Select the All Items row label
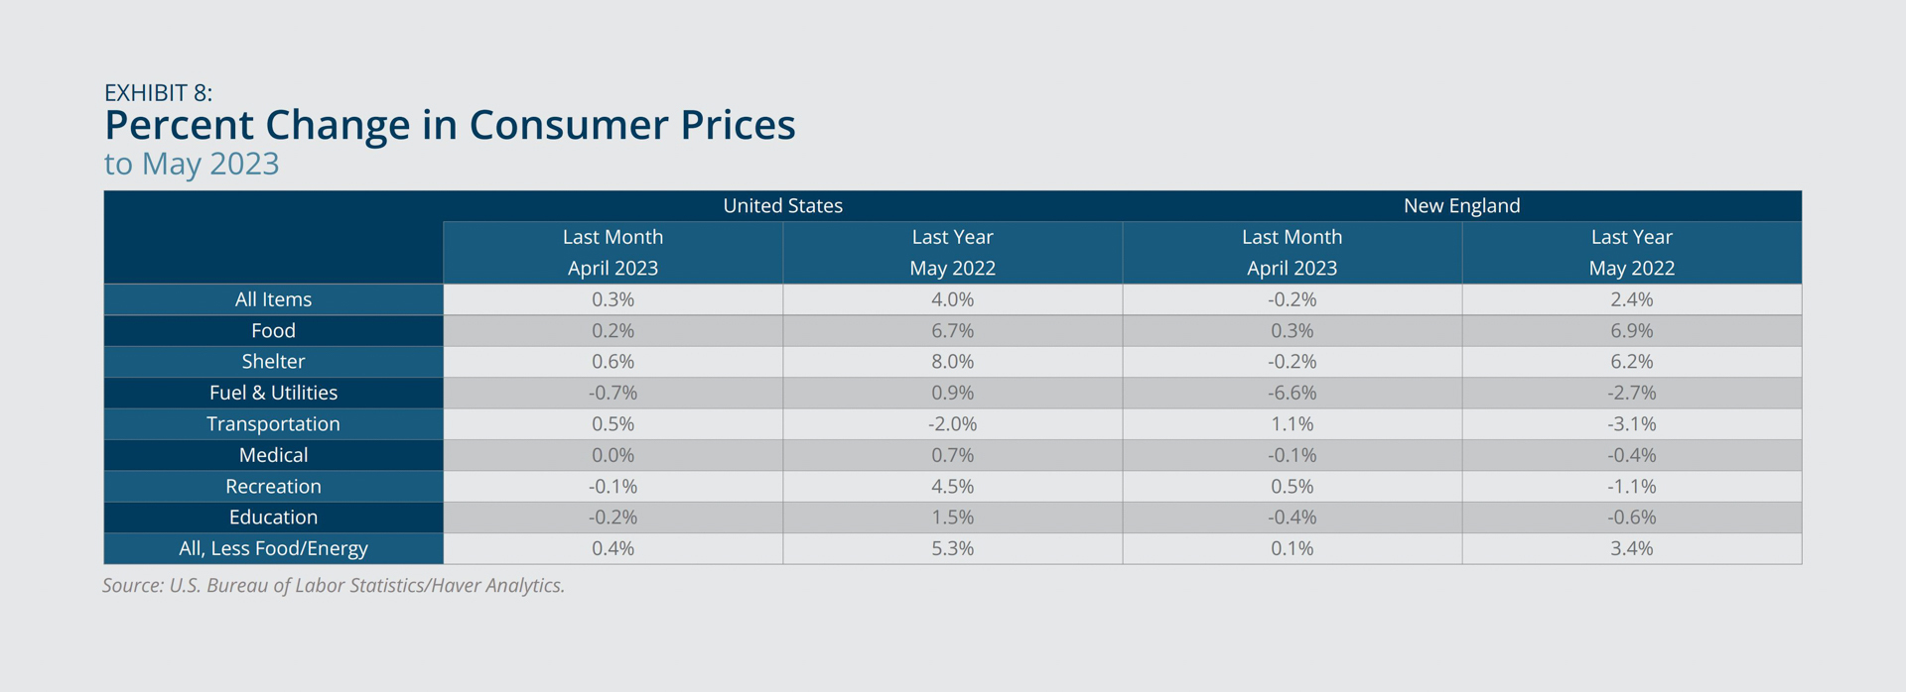The image size is (1906, 692). pyautogui.click(x=273, y=299)
